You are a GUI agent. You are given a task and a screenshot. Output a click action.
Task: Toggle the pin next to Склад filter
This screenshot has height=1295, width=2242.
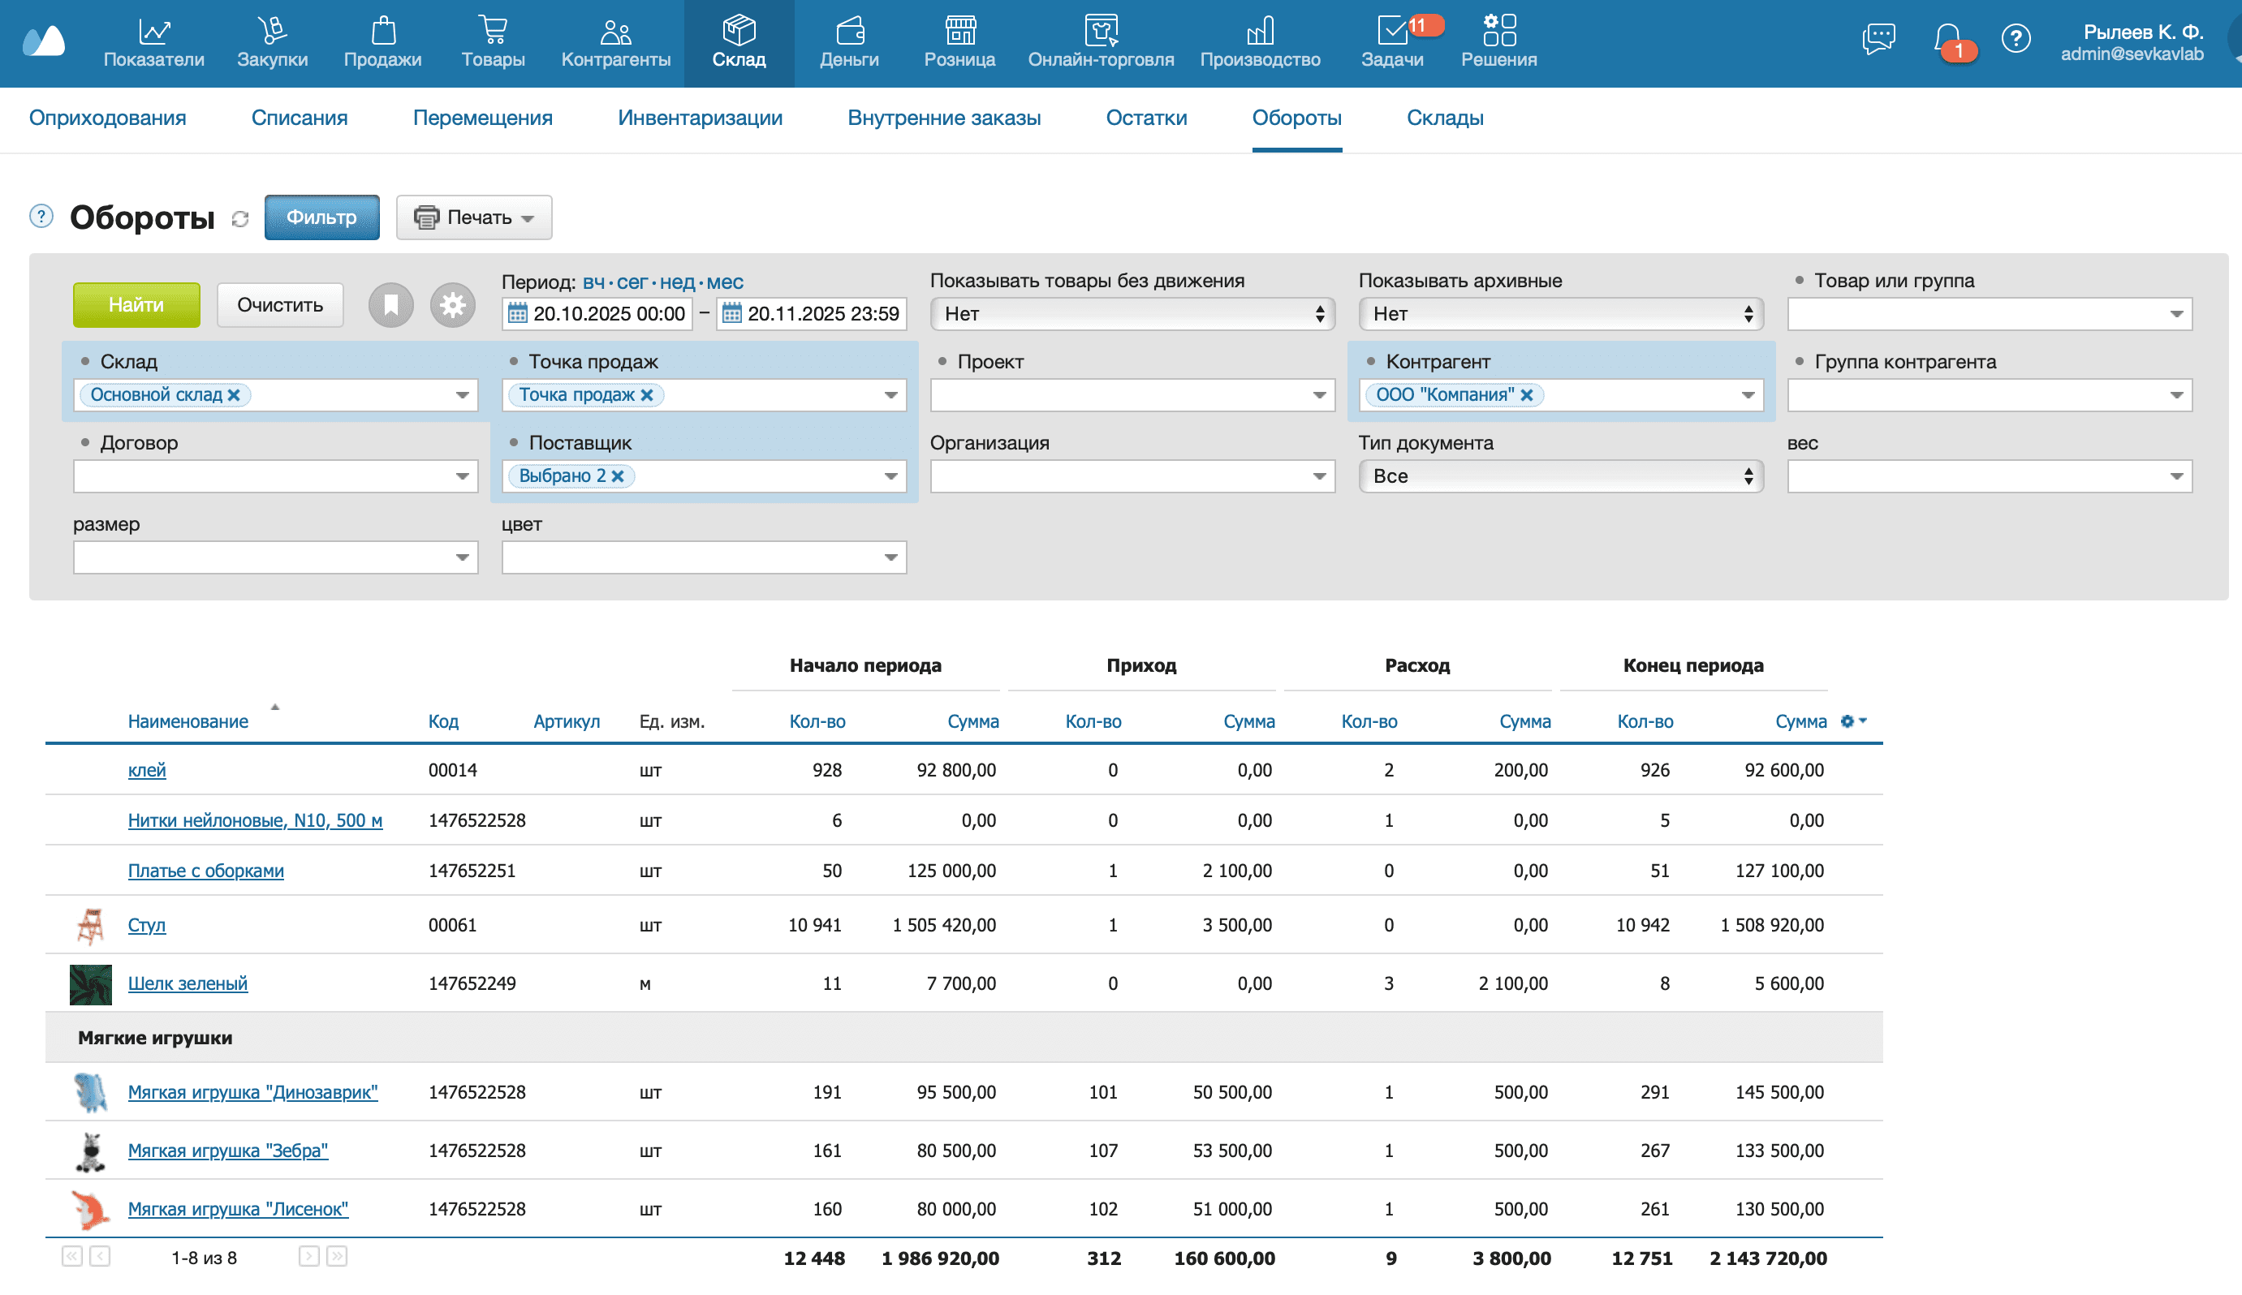tap(84, 361)
